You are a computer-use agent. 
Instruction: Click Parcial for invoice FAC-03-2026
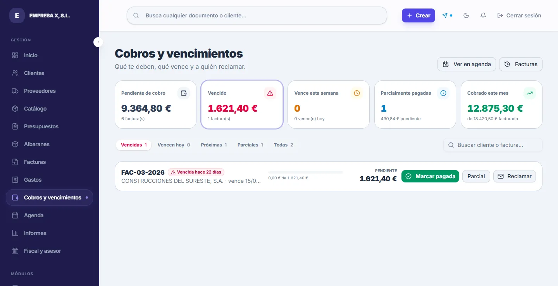(476, 176)
